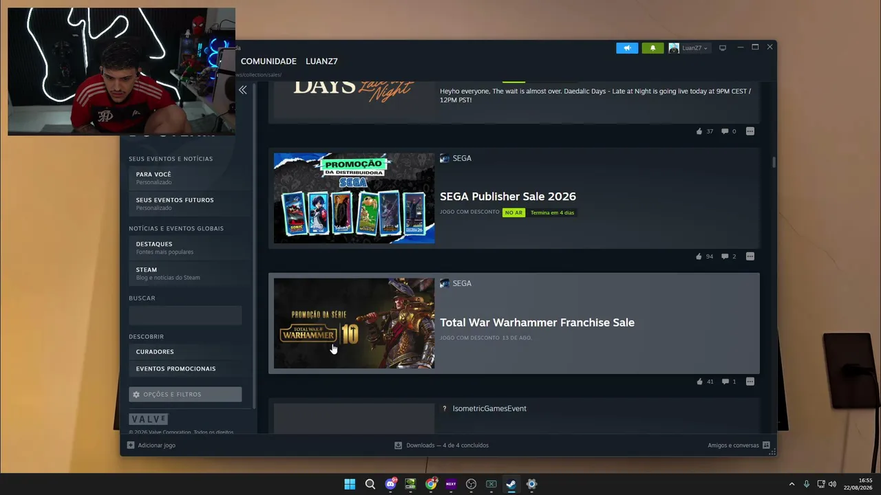Open the taskbar volume control
Viewport: 881px width, 495px height.
pos(832,484)
